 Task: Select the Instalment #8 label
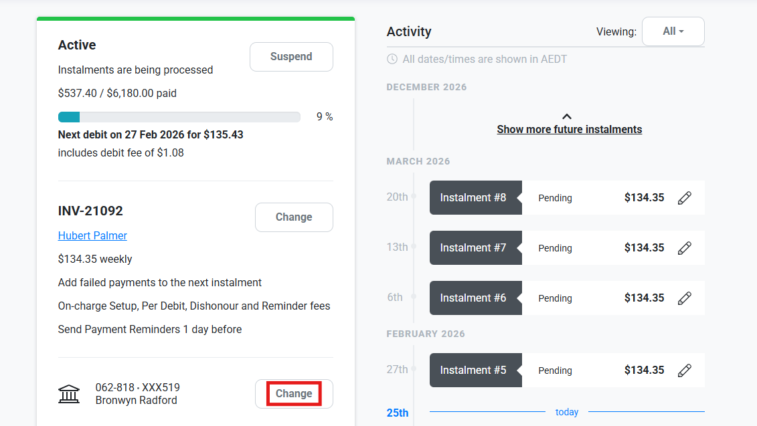[473, 198]
